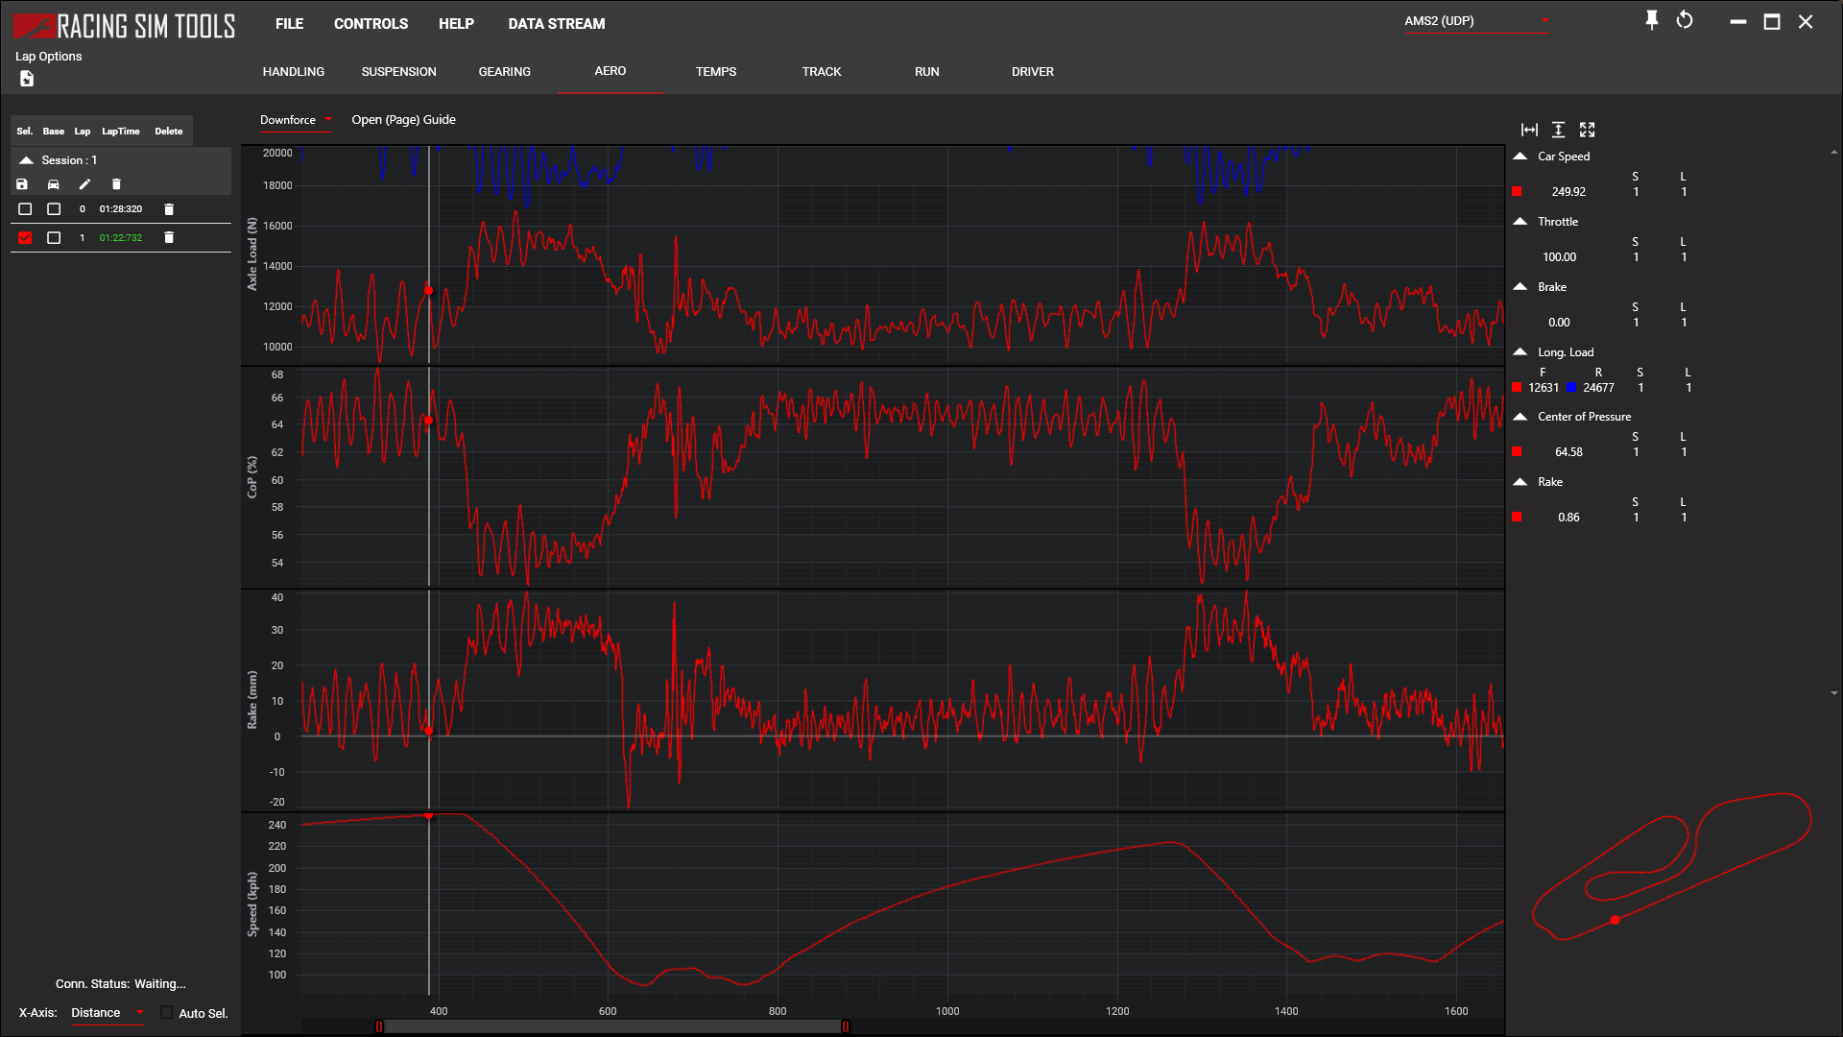Click the session edit pencil icon
This screenshot has height=1037, width=1843.
(x=84, y=184)
